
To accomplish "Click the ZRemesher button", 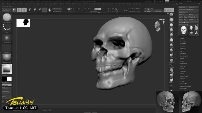I will 7,92.
